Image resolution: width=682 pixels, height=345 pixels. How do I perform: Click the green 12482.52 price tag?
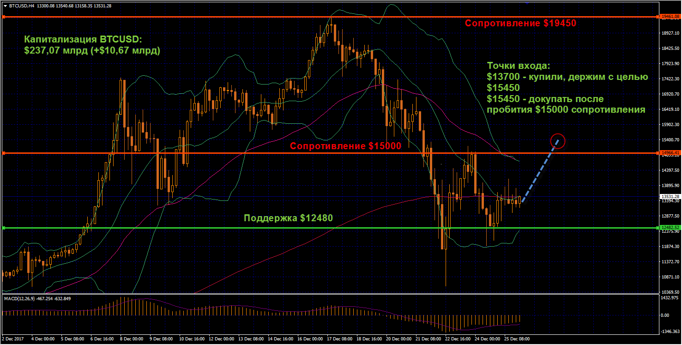pyautogui.click(x=670, y=228)
